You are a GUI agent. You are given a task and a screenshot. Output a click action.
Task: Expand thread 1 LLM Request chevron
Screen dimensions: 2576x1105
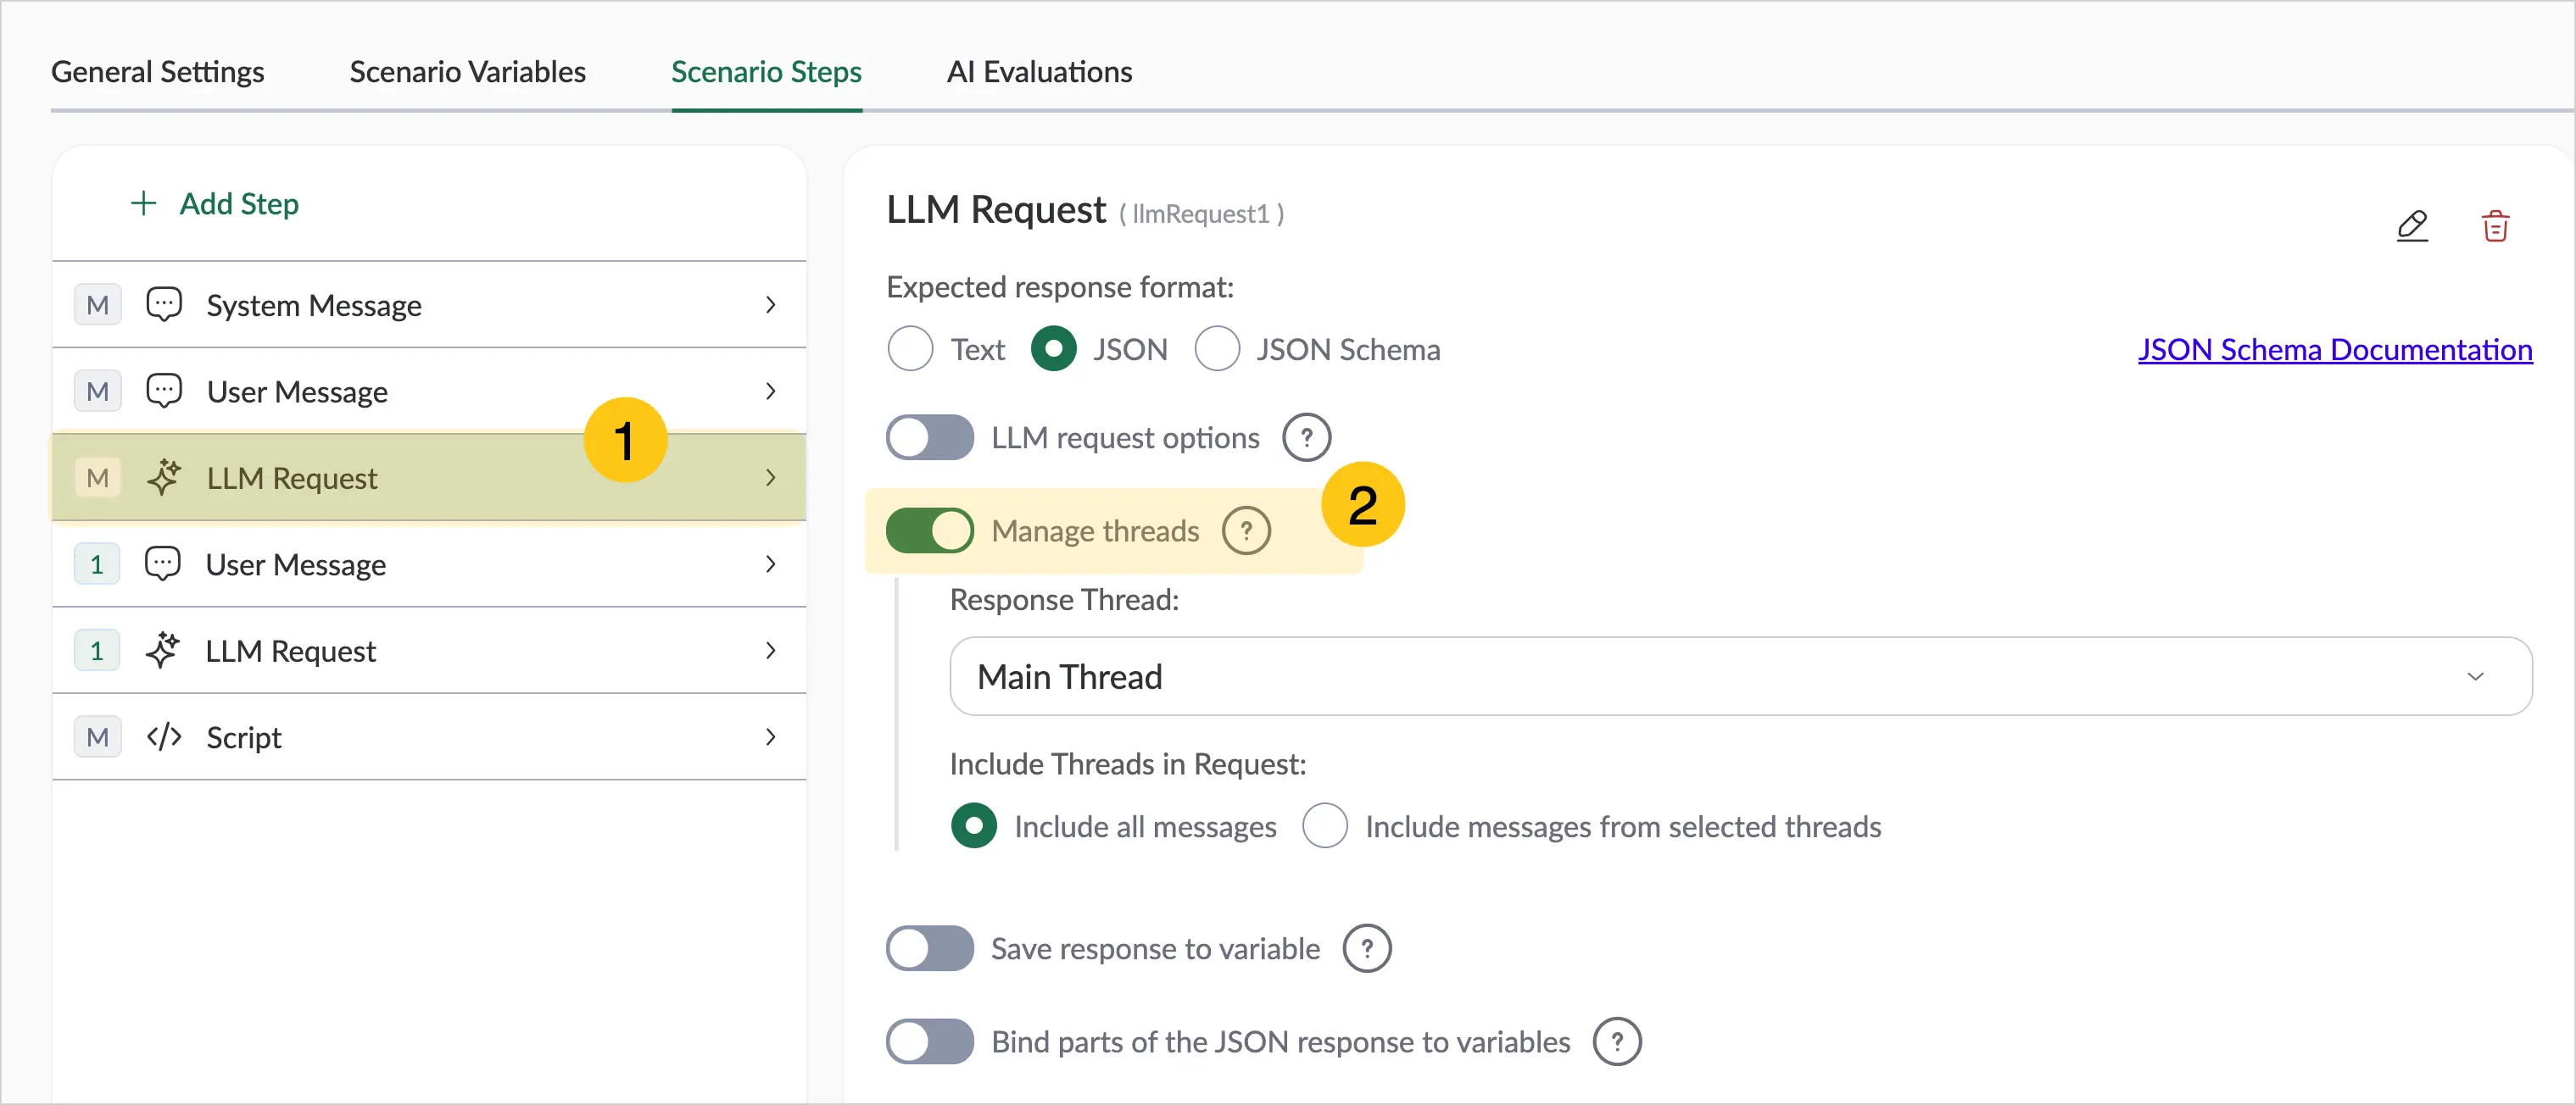coord(770,651)
